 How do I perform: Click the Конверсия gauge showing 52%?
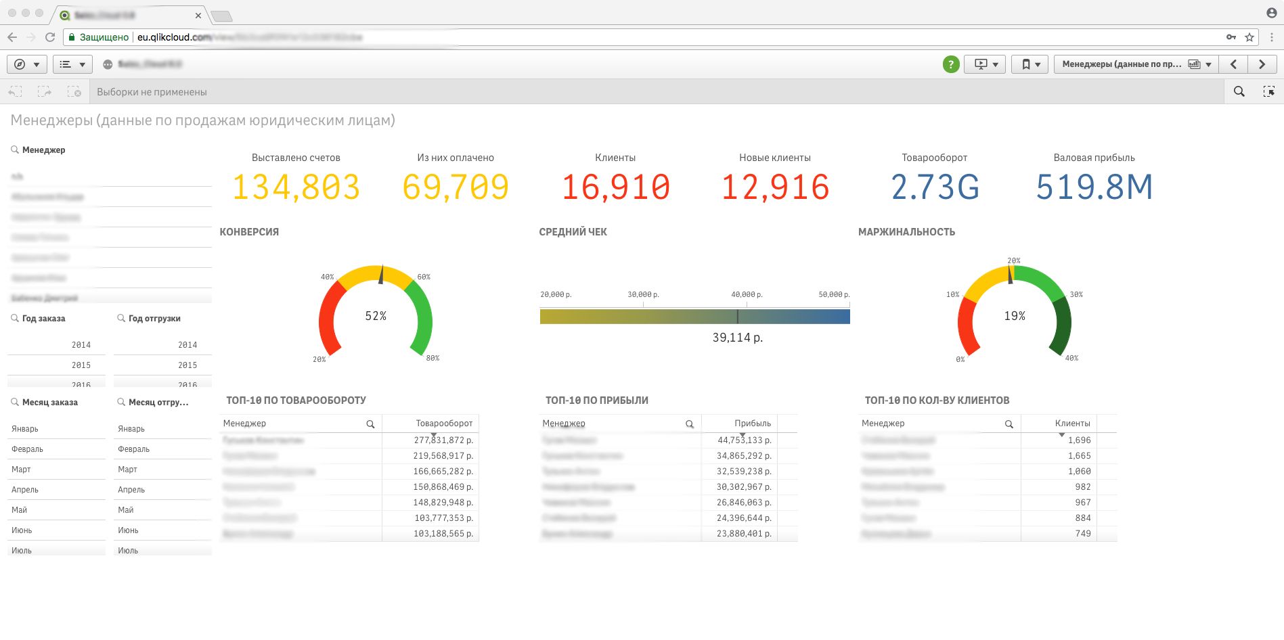coord(376,312)
